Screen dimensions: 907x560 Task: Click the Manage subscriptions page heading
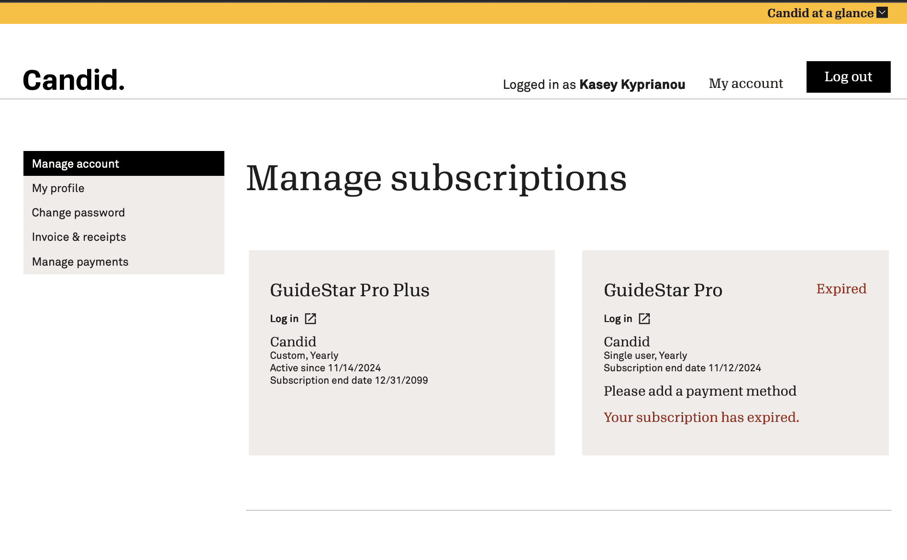tap(436, 178)
